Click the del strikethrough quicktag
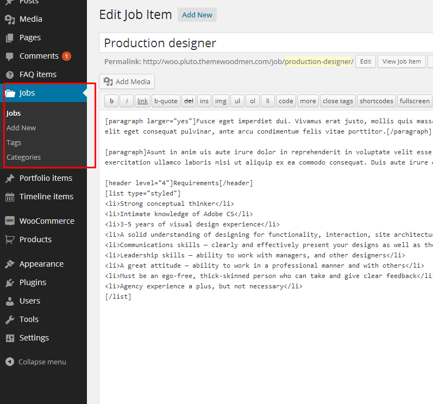 pyautogui.click(x=189, y=102)
